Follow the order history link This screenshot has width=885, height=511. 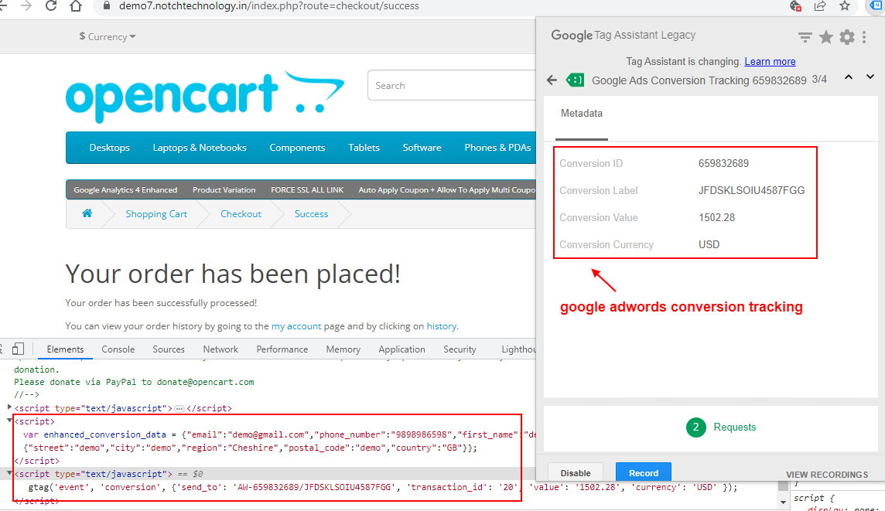click(442, 326)
